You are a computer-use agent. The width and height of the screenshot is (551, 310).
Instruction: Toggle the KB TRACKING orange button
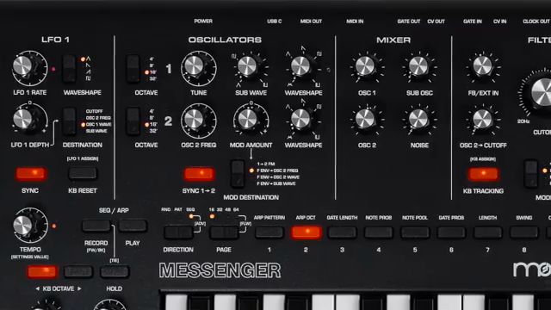point(483,174)
